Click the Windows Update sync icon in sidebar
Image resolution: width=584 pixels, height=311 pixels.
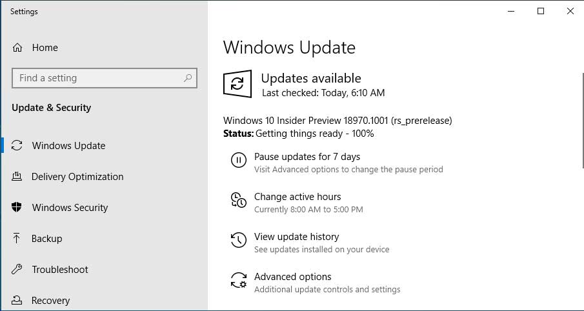click(x=17, y=145)
